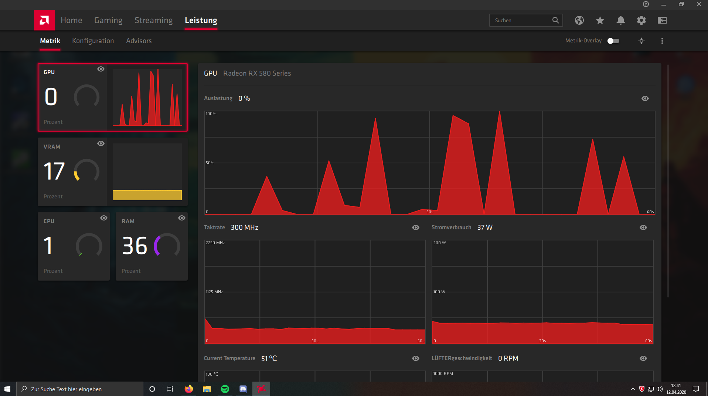Open the Streaming tab
The image size is (708, 396).
154,20
